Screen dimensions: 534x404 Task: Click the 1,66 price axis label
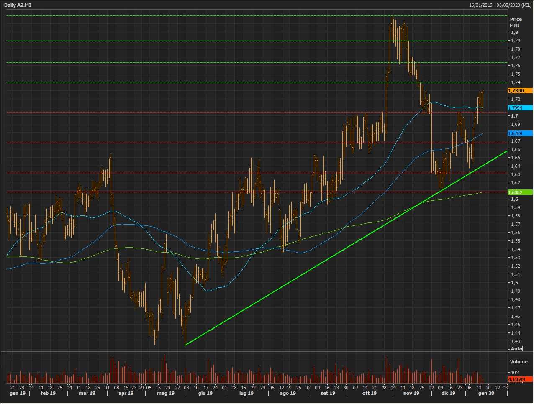[x=515, y=149]
